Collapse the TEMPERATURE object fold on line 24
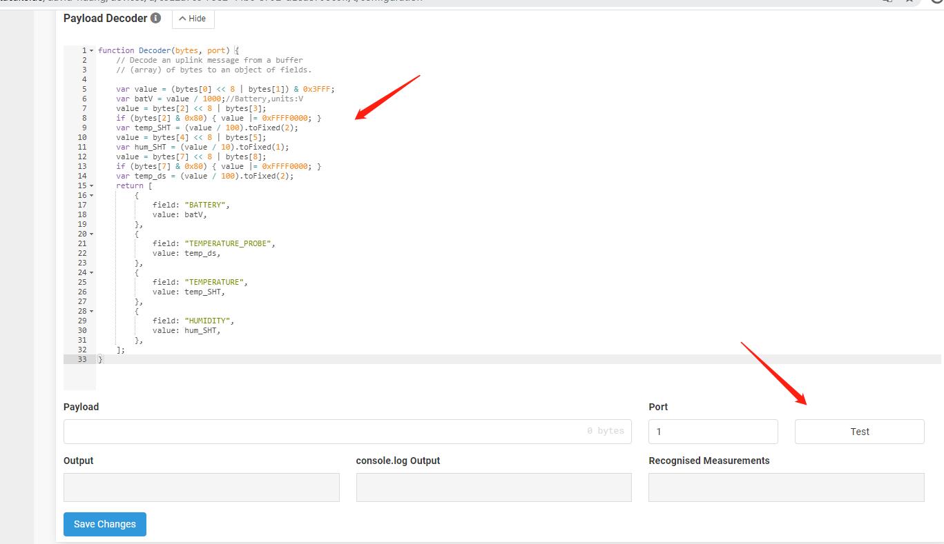The image size is (944, 544). coord(91,272)
